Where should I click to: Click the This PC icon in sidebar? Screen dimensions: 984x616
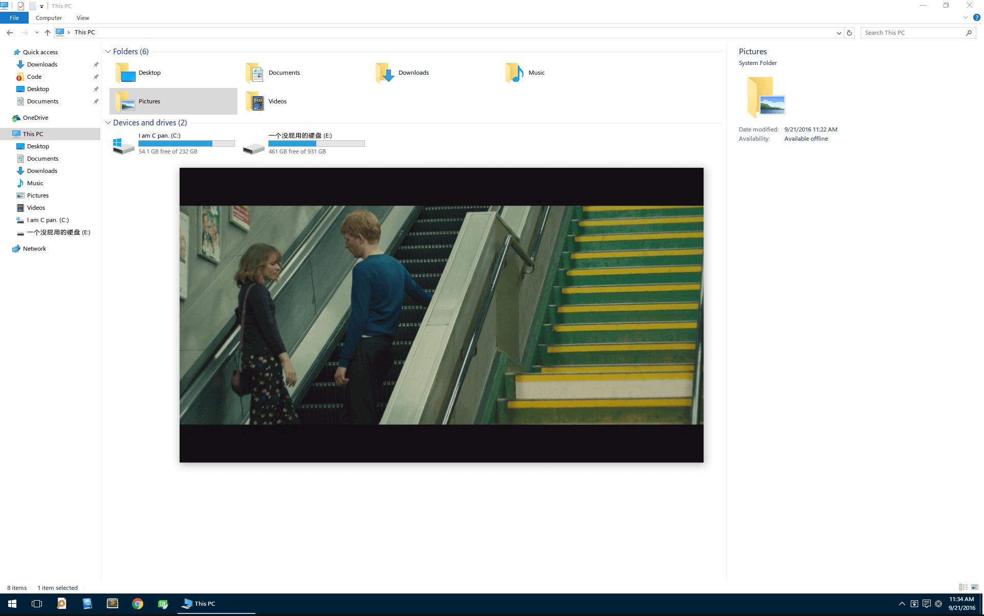tap(33, 134)
